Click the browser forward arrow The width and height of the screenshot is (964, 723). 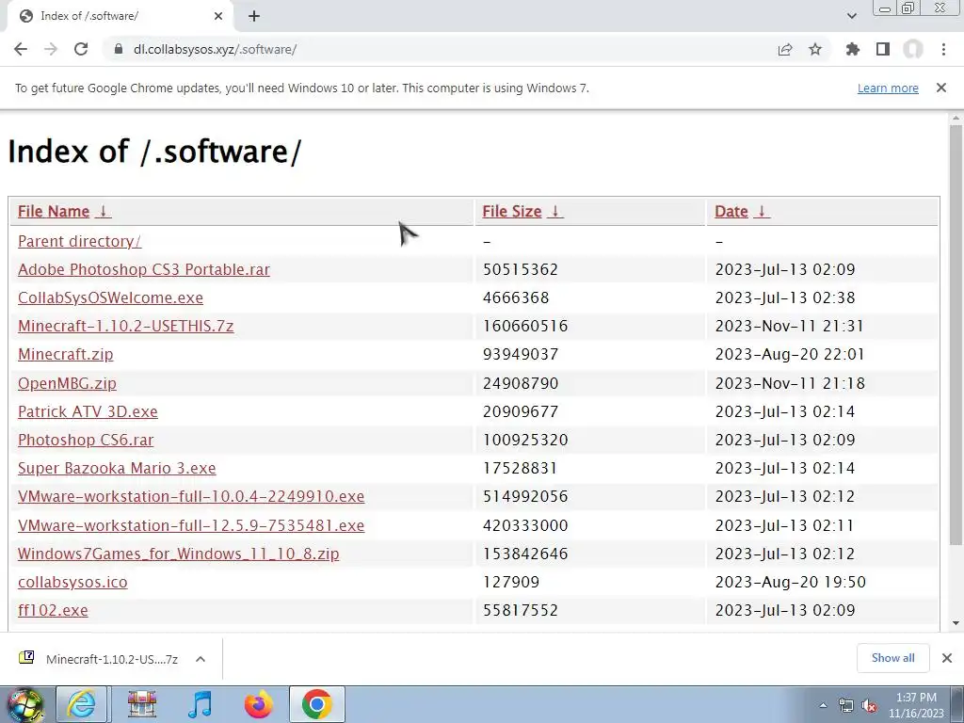click(51, 49)
